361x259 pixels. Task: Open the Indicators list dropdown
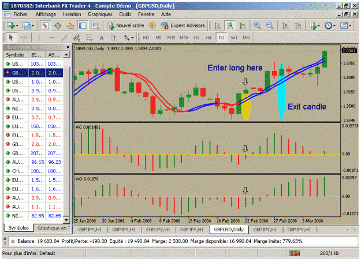(x=314, y=25)
